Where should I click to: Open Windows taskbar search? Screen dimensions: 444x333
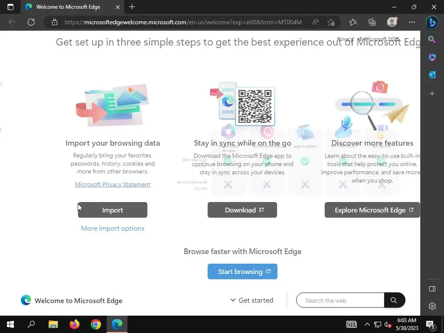(x=31, y=324)
